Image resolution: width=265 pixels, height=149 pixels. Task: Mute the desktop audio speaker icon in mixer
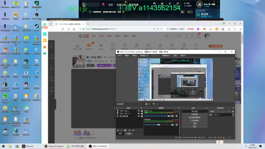coord(173,125)
